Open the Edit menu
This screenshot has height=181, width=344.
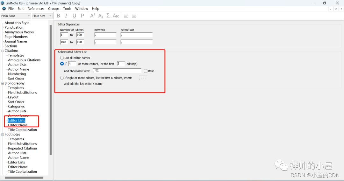20,9
